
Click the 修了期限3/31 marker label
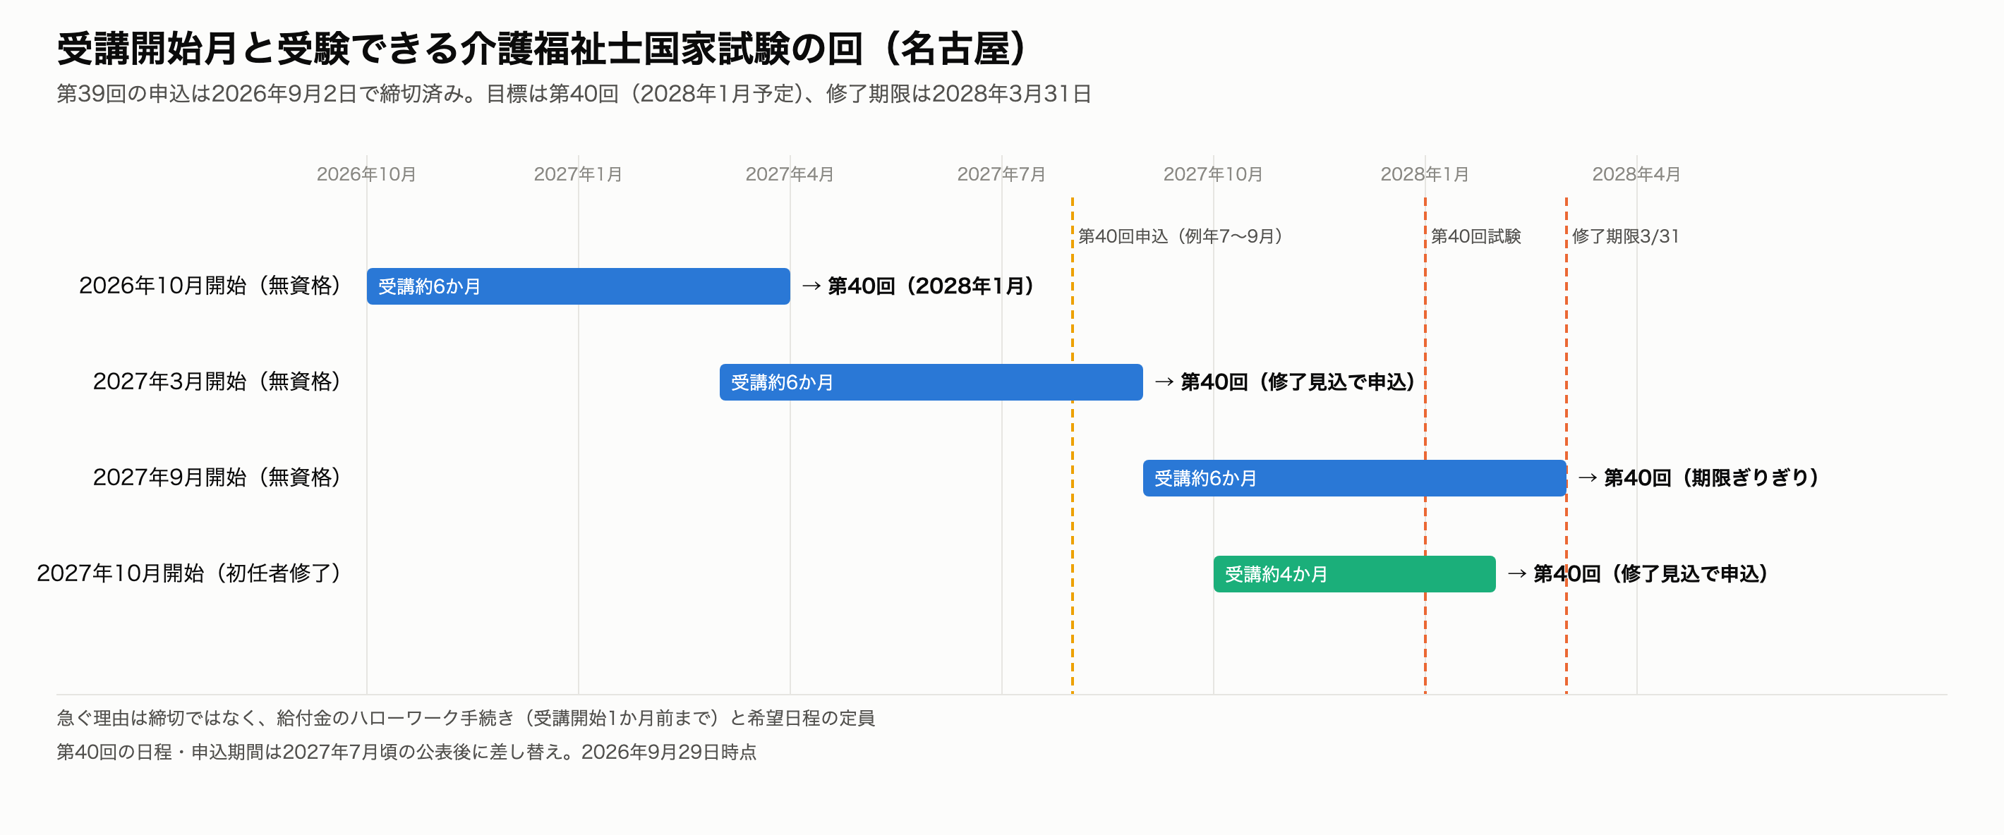pyautogui.click(x=1625, y=236)
